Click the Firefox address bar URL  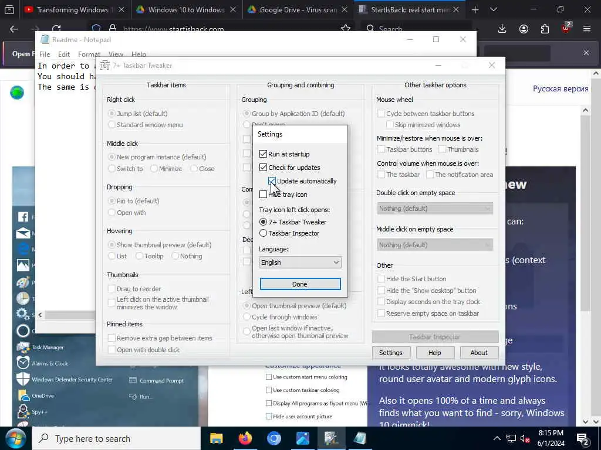coord(173,29)
